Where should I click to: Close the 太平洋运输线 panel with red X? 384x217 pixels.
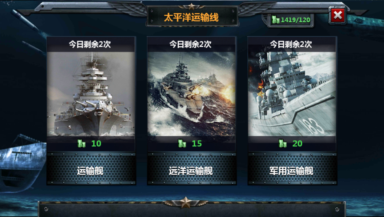click(x=338, y=15)
